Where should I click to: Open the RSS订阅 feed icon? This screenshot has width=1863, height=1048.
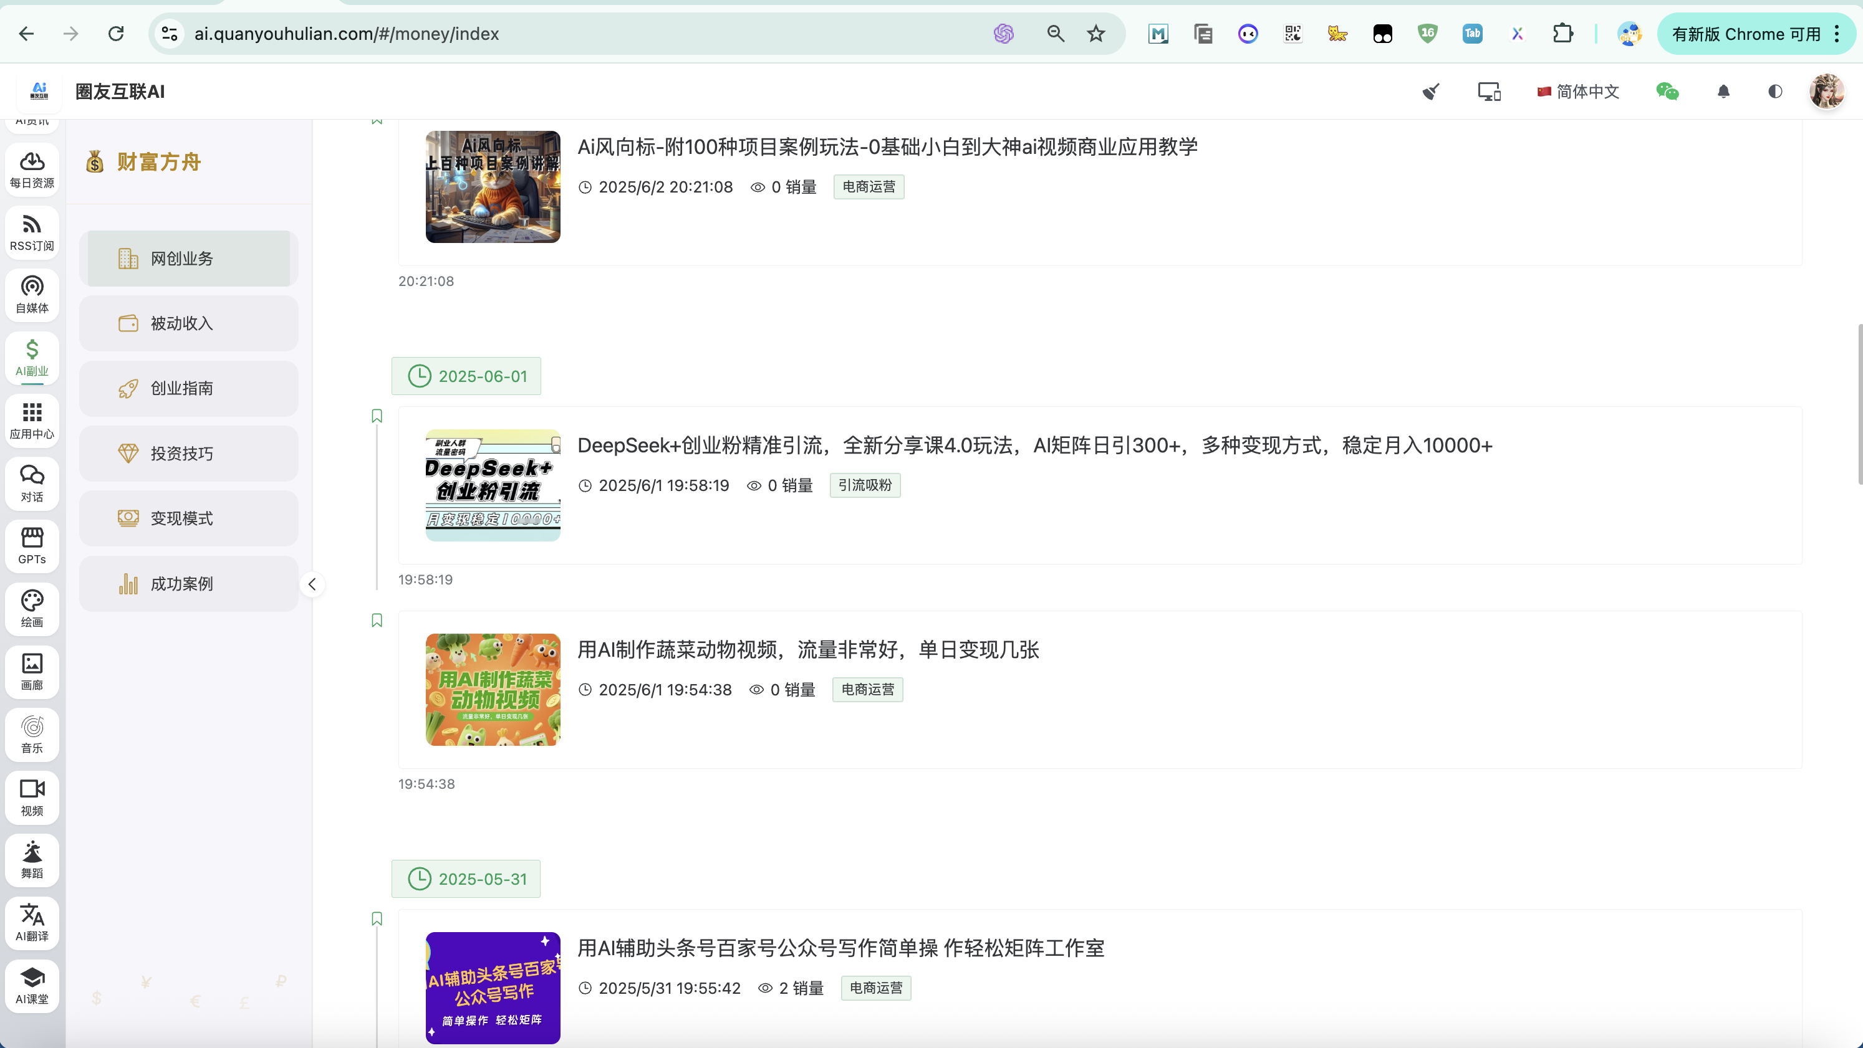[x=32, y=232]
